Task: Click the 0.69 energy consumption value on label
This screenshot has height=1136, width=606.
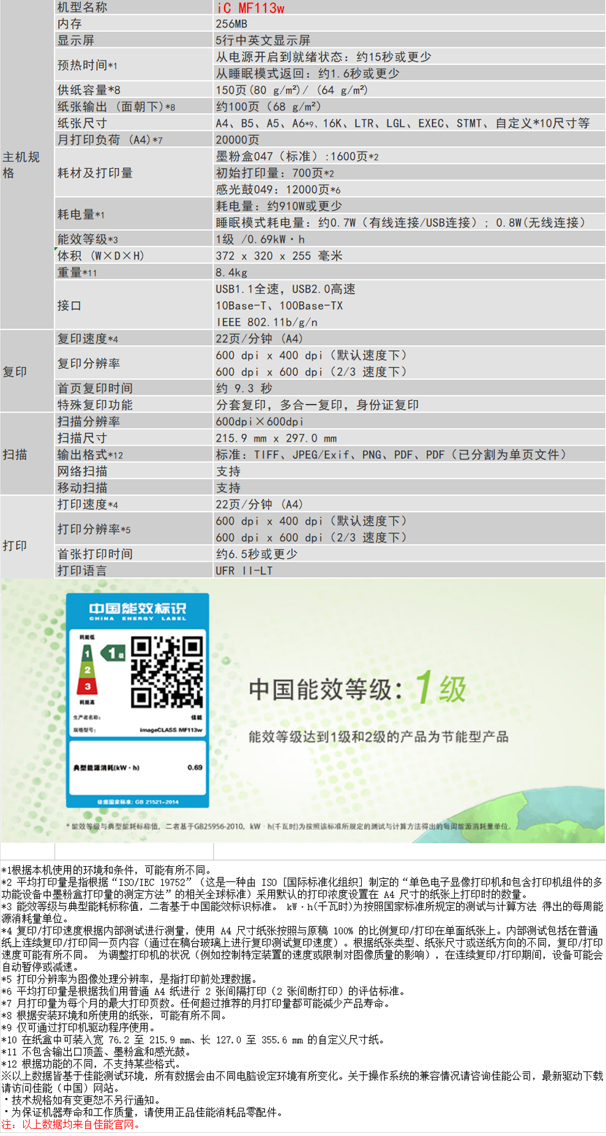Action: 195,767
